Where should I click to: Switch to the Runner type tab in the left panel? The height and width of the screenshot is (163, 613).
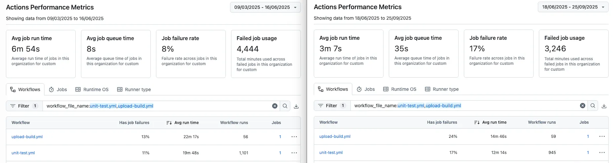(x=134, y=90)
